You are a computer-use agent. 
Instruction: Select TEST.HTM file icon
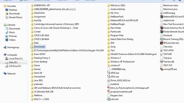click(x=162, y=50)
